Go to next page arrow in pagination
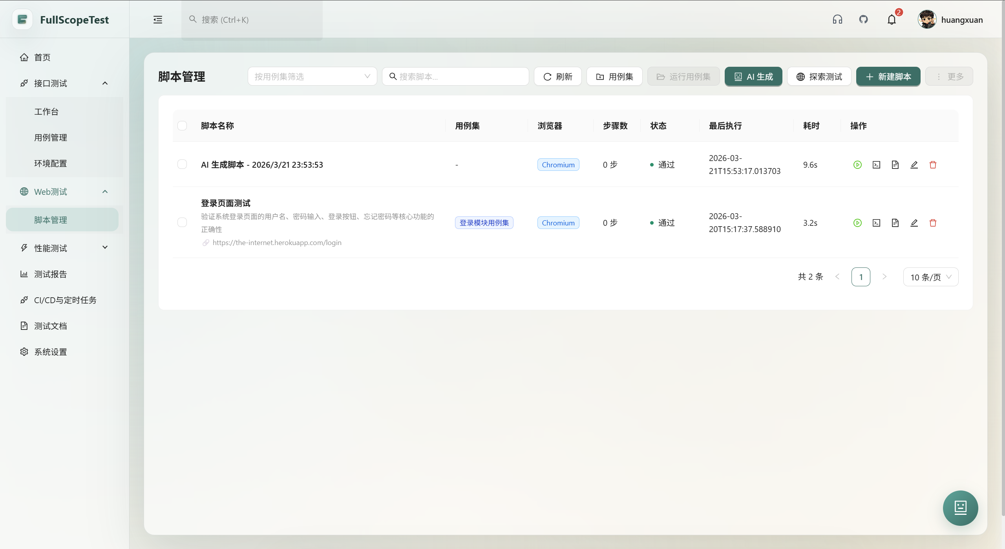Viewport: 1005px width, 549px height. 884,277
